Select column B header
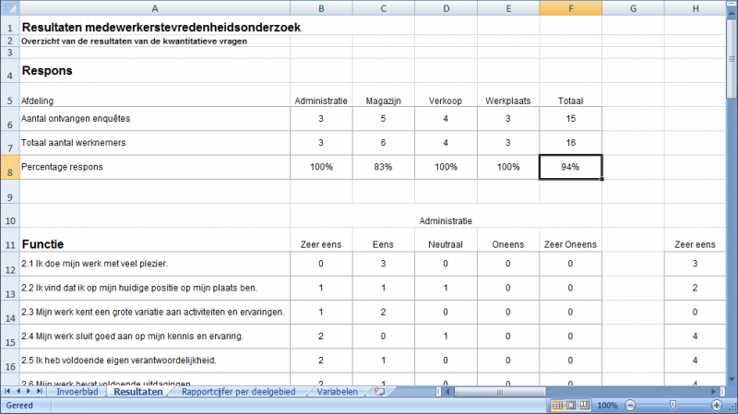Viewport: 738px width, 414px height. click(321, 8)
